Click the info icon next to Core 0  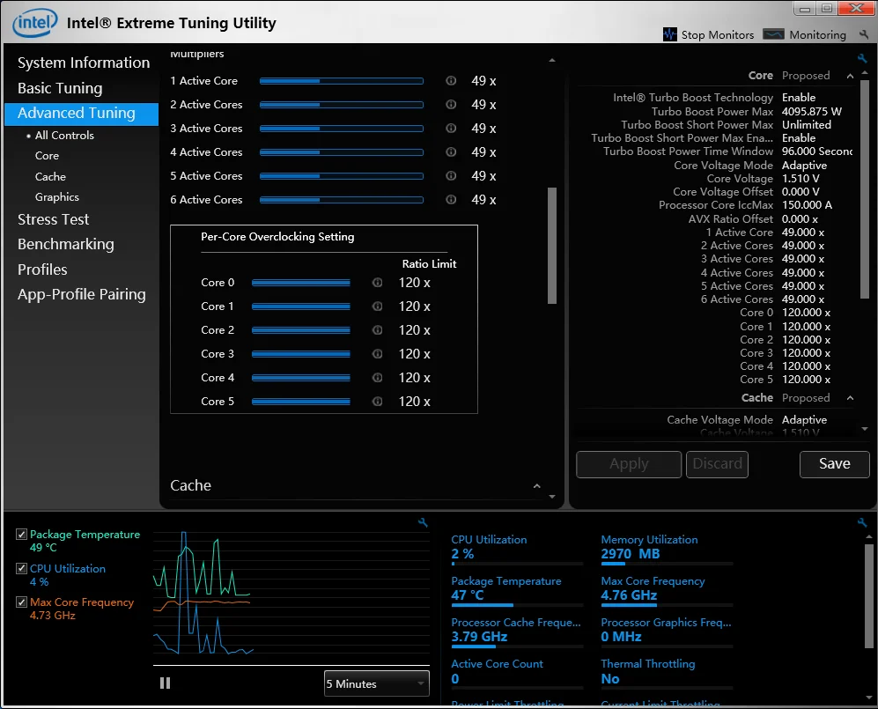377,283
